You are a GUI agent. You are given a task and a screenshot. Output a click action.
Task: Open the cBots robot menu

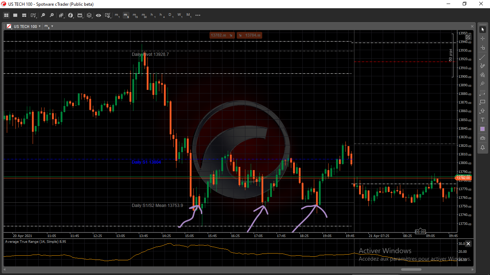(x=80, y=15)
